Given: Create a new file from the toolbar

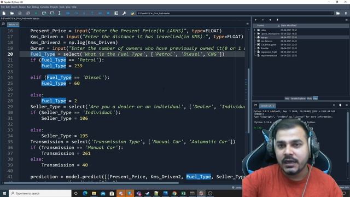Looking at the screenshot, I should [x=4, y=13].
